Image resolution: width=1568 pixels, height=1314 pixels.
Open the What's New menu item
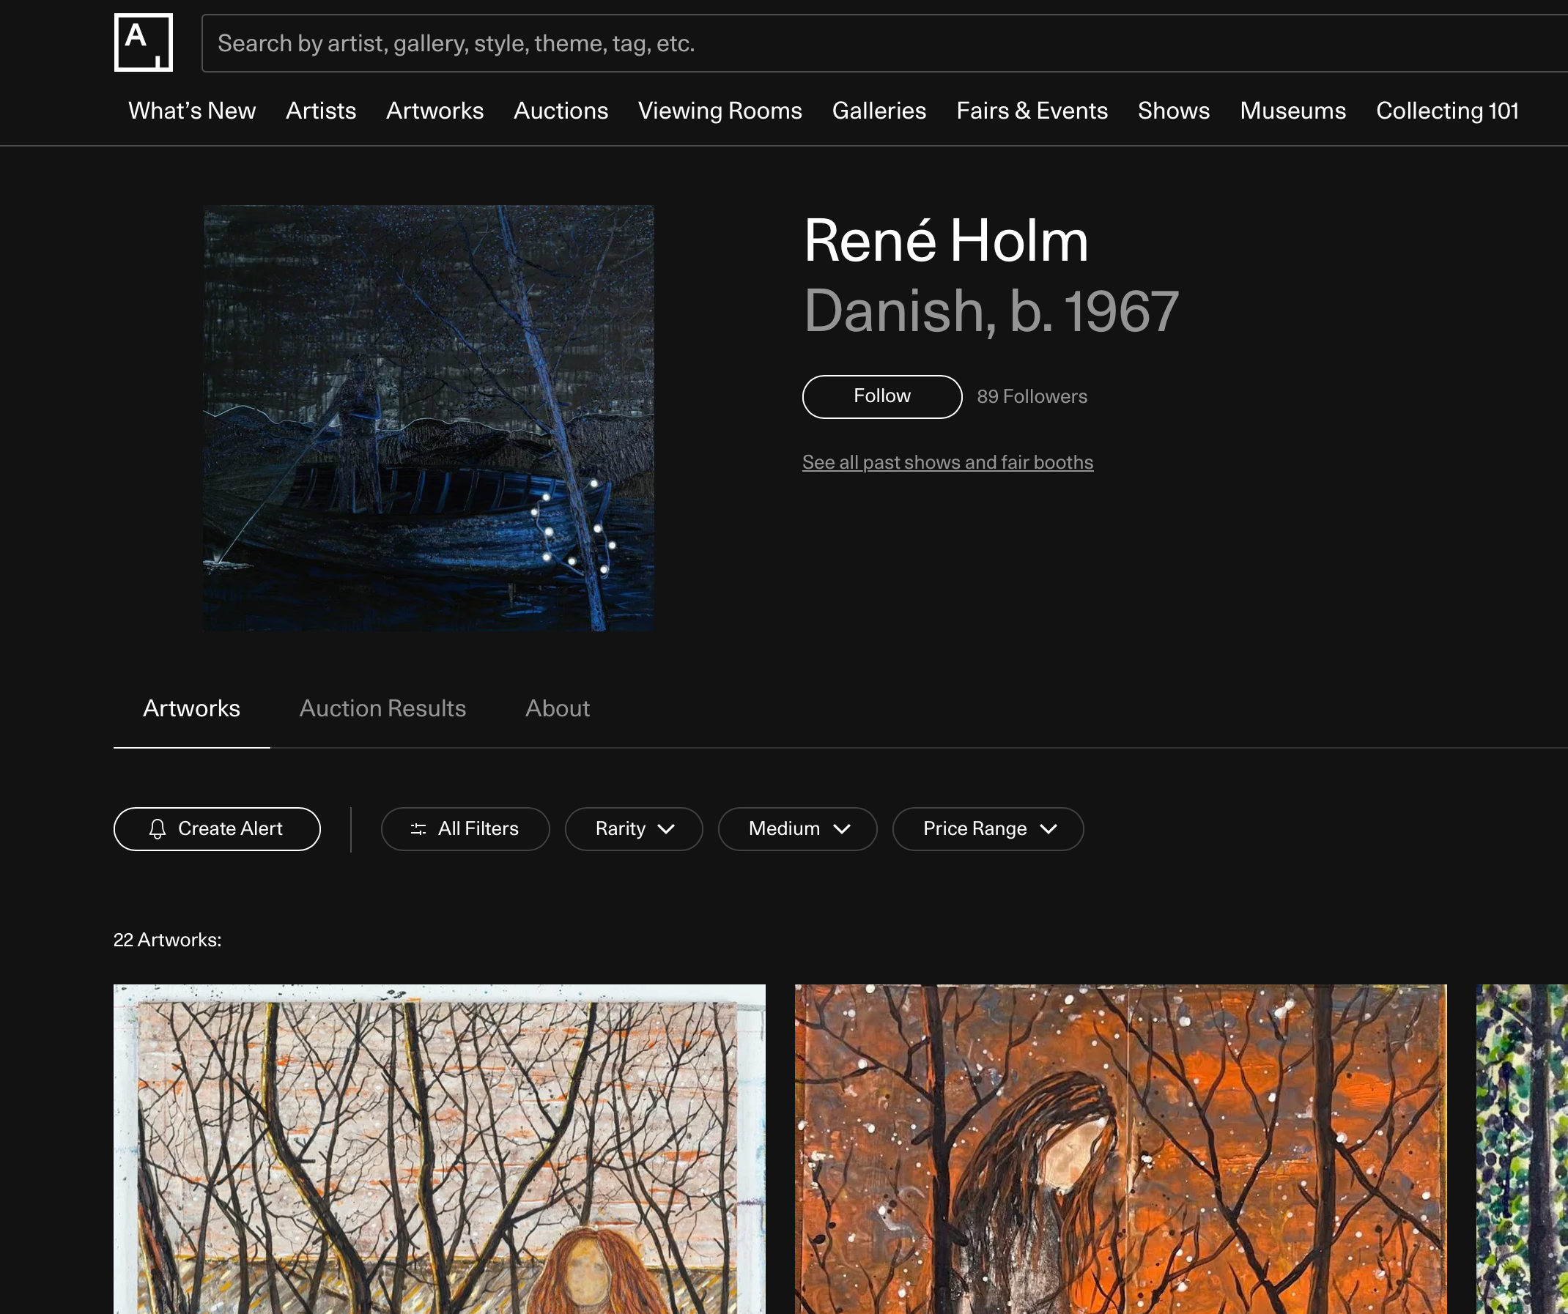click(x=192, y=111)
